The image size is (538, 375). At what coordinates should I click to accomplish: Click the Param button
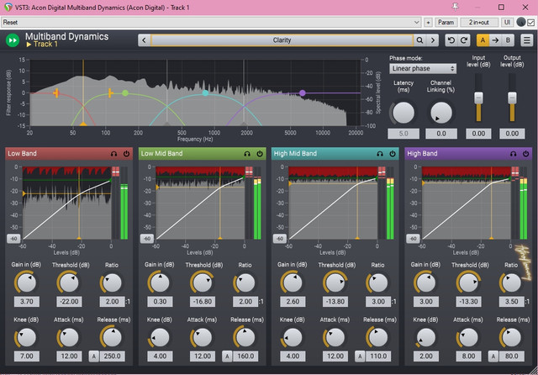point(446,23)
